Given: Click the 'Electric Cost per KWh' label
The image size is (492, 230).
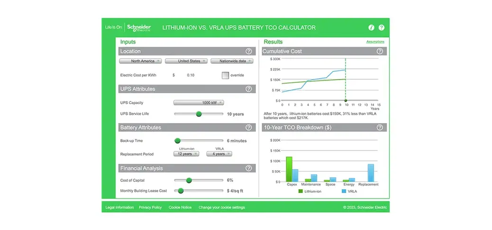Looking at the screenshot, I should (x=138, y=75).
